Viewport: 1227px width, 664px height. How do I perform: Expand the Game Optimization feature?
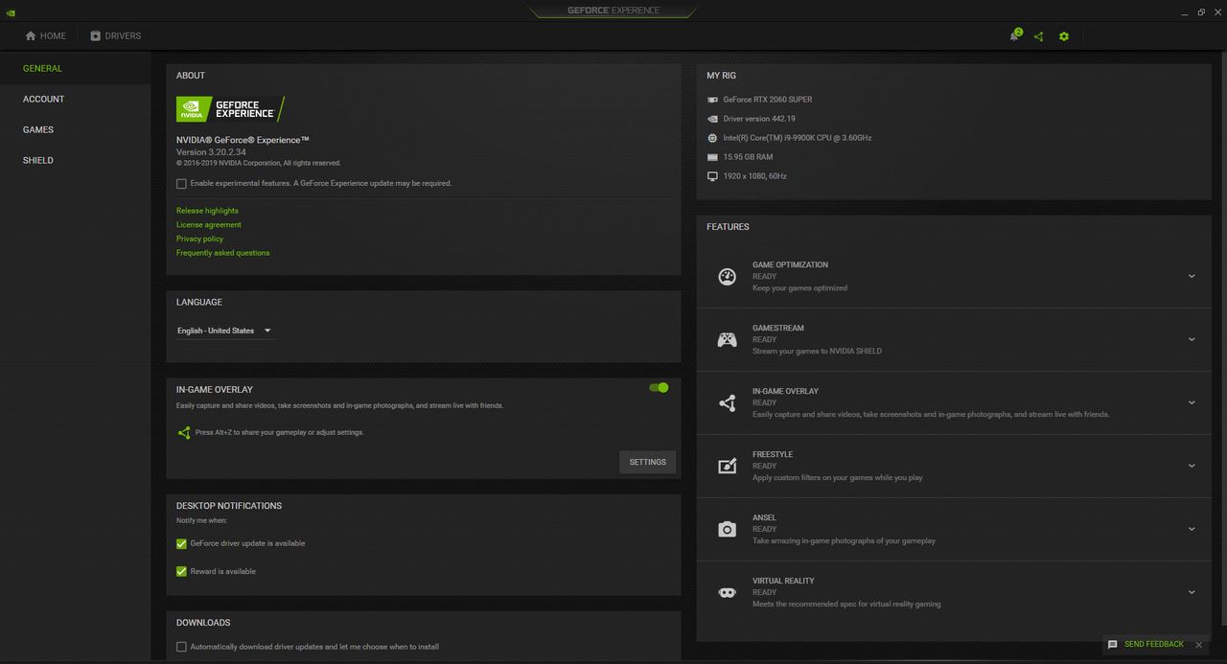point(1192,276)
